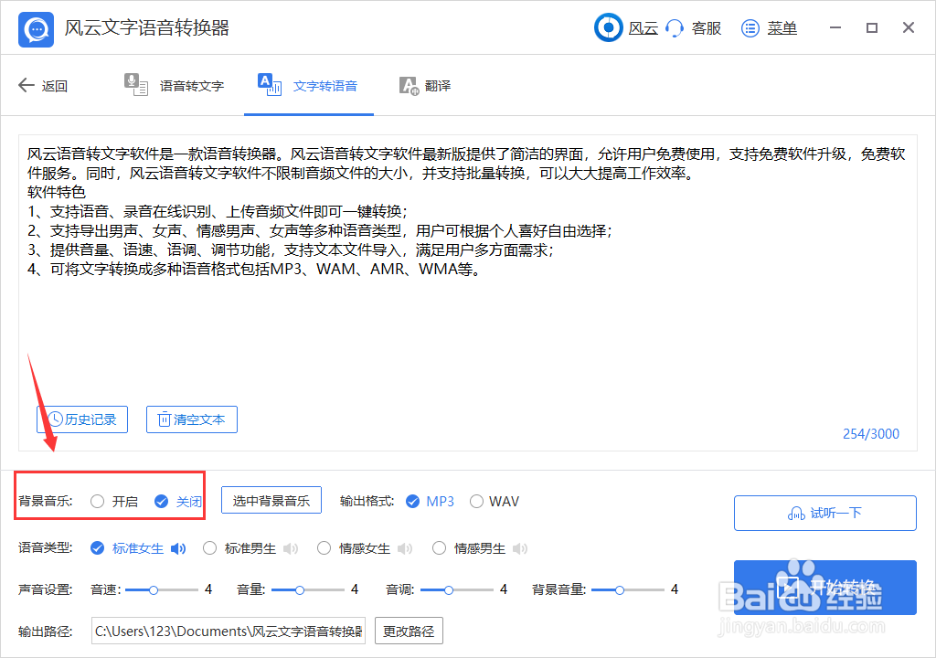
Task: Click 选中背景音乐 button
Action: [271, 501]
